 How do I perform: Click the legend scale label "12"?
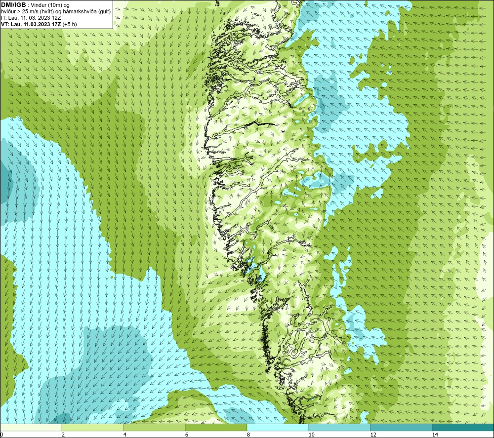(373, 435)
